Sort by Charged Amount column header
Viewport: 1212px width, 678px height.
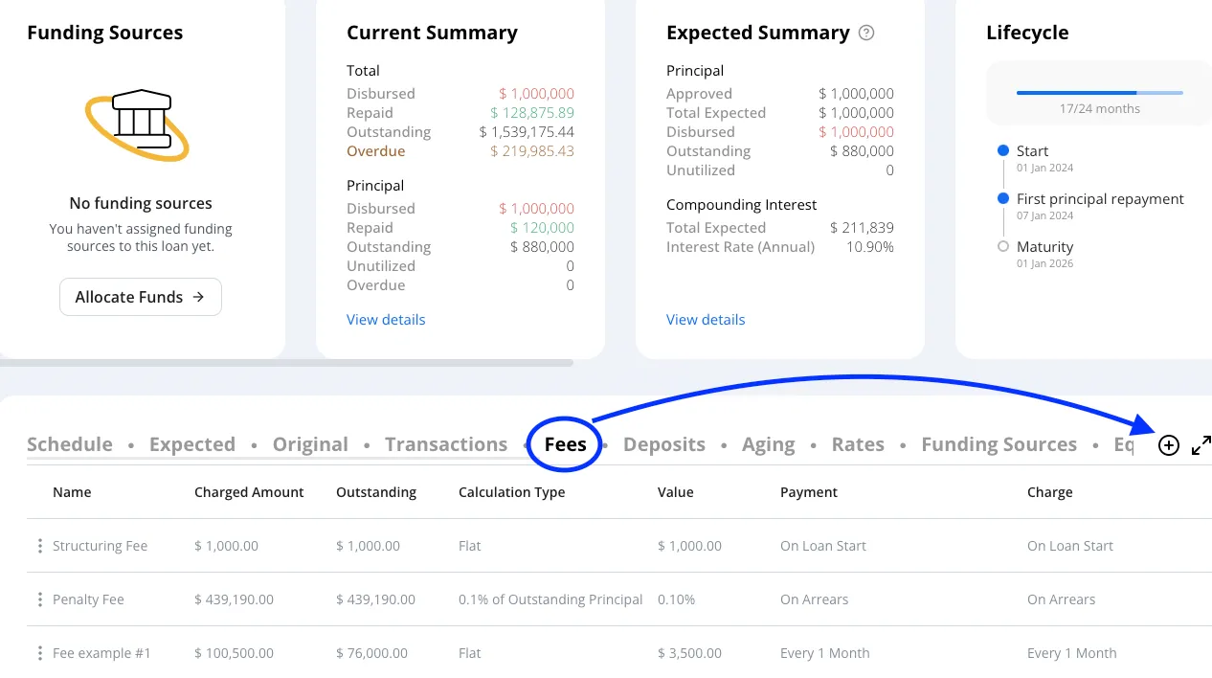pyautogui.click(x=249, y=492)
